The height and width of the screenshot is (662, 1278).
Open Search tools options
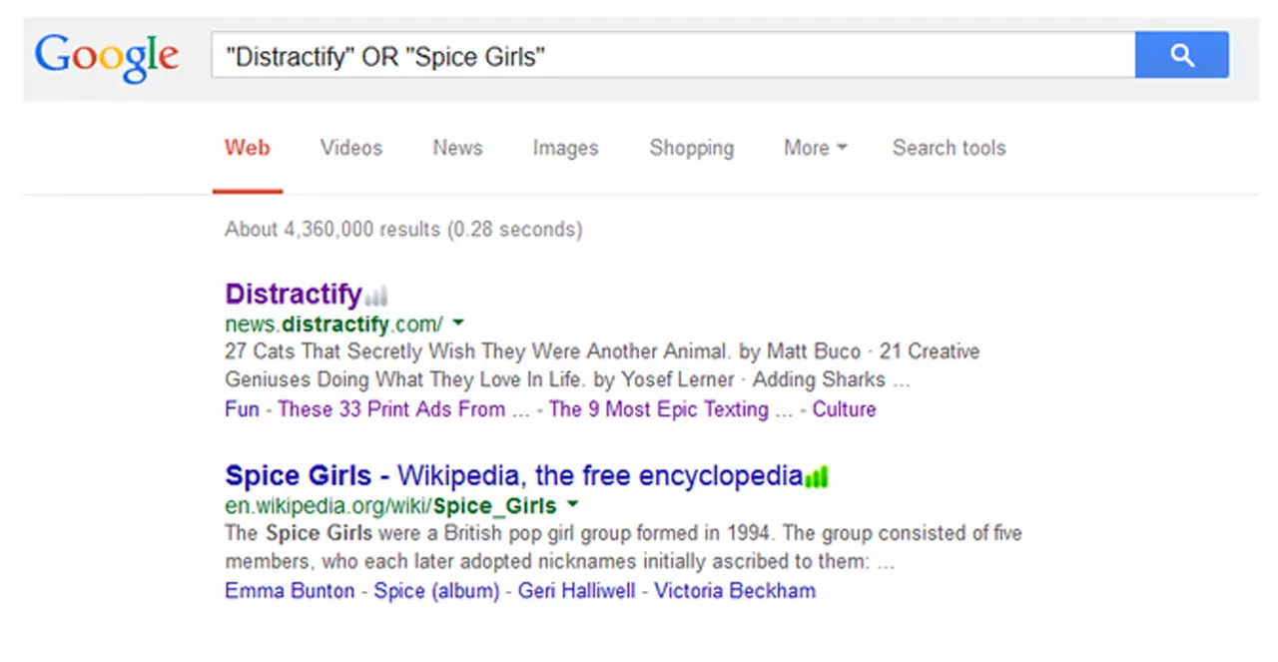tap(949, 148)
